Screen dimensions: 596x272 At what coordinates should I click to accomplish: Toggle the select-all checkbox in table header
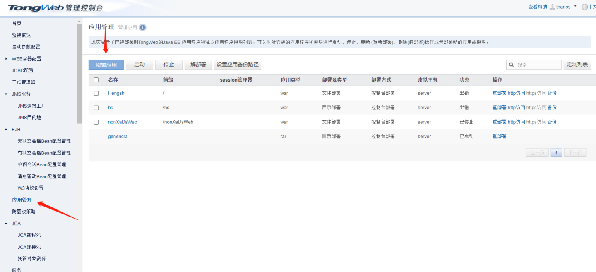96,80
